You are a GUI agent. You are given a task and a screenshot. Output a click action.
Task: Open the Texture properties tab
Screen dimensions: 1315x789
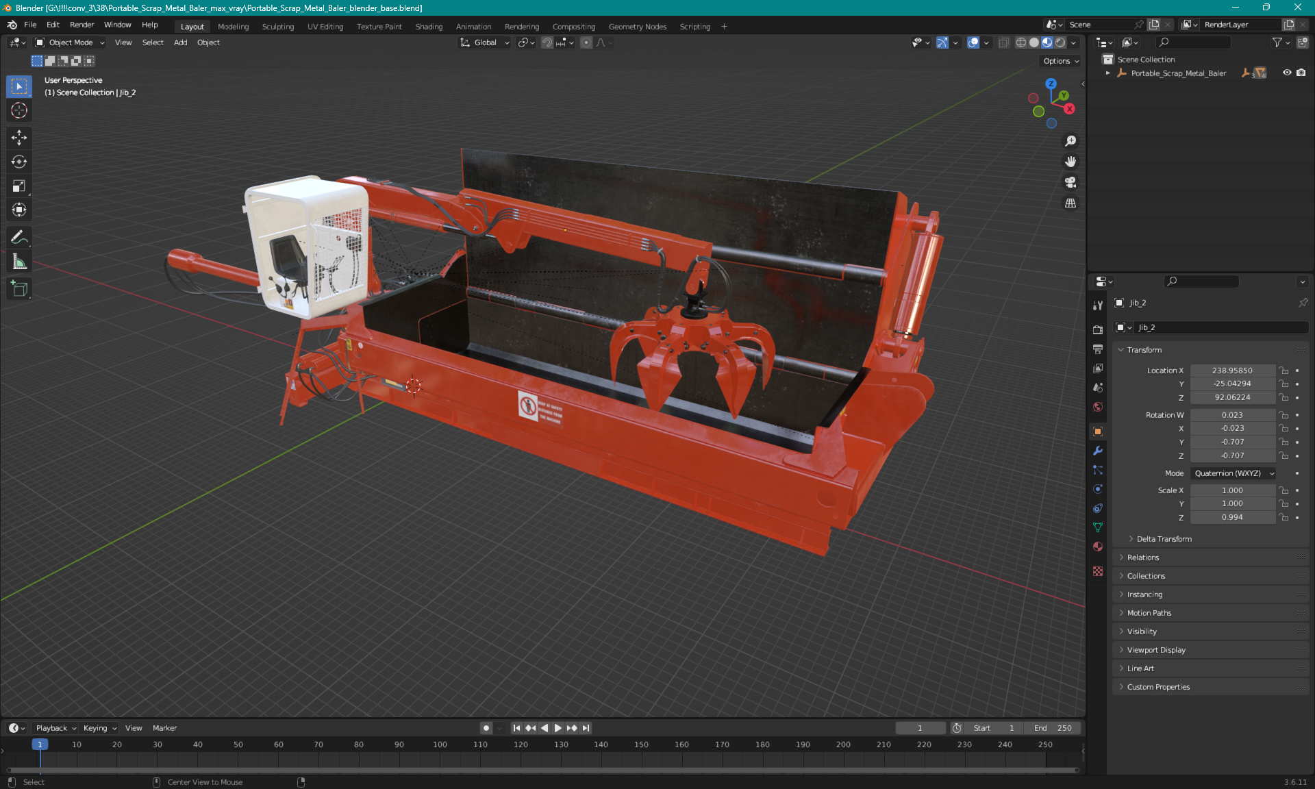point(1098,571)
